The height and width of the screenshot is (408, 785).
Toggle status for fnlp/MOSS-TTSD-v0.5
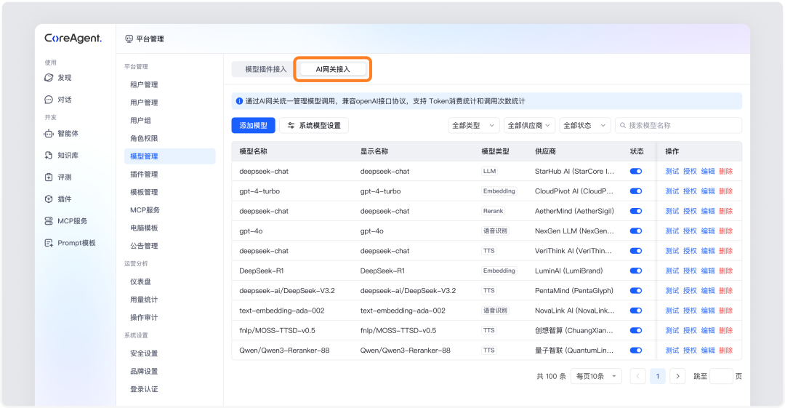[x=636, y=330]
